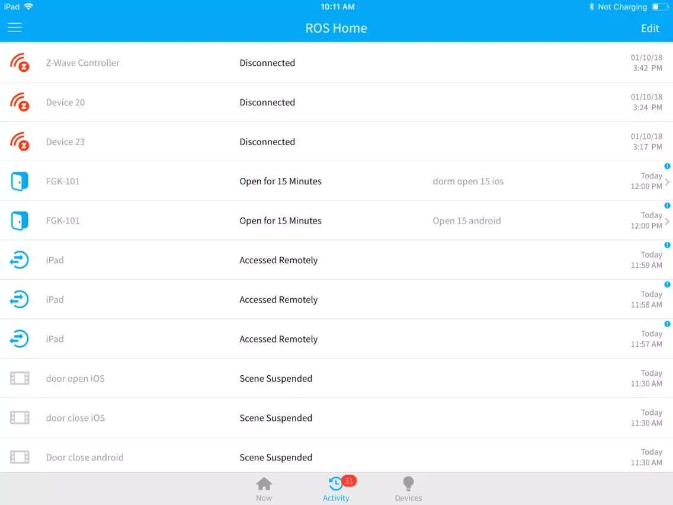The width and height of the screenshot is (673, 505).
Task: Switch to the Devices tab
Action: 408,489
